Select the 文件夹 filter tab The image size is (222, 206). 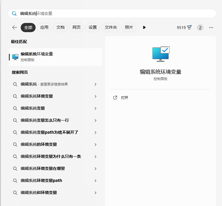click(x=111, y=28)
